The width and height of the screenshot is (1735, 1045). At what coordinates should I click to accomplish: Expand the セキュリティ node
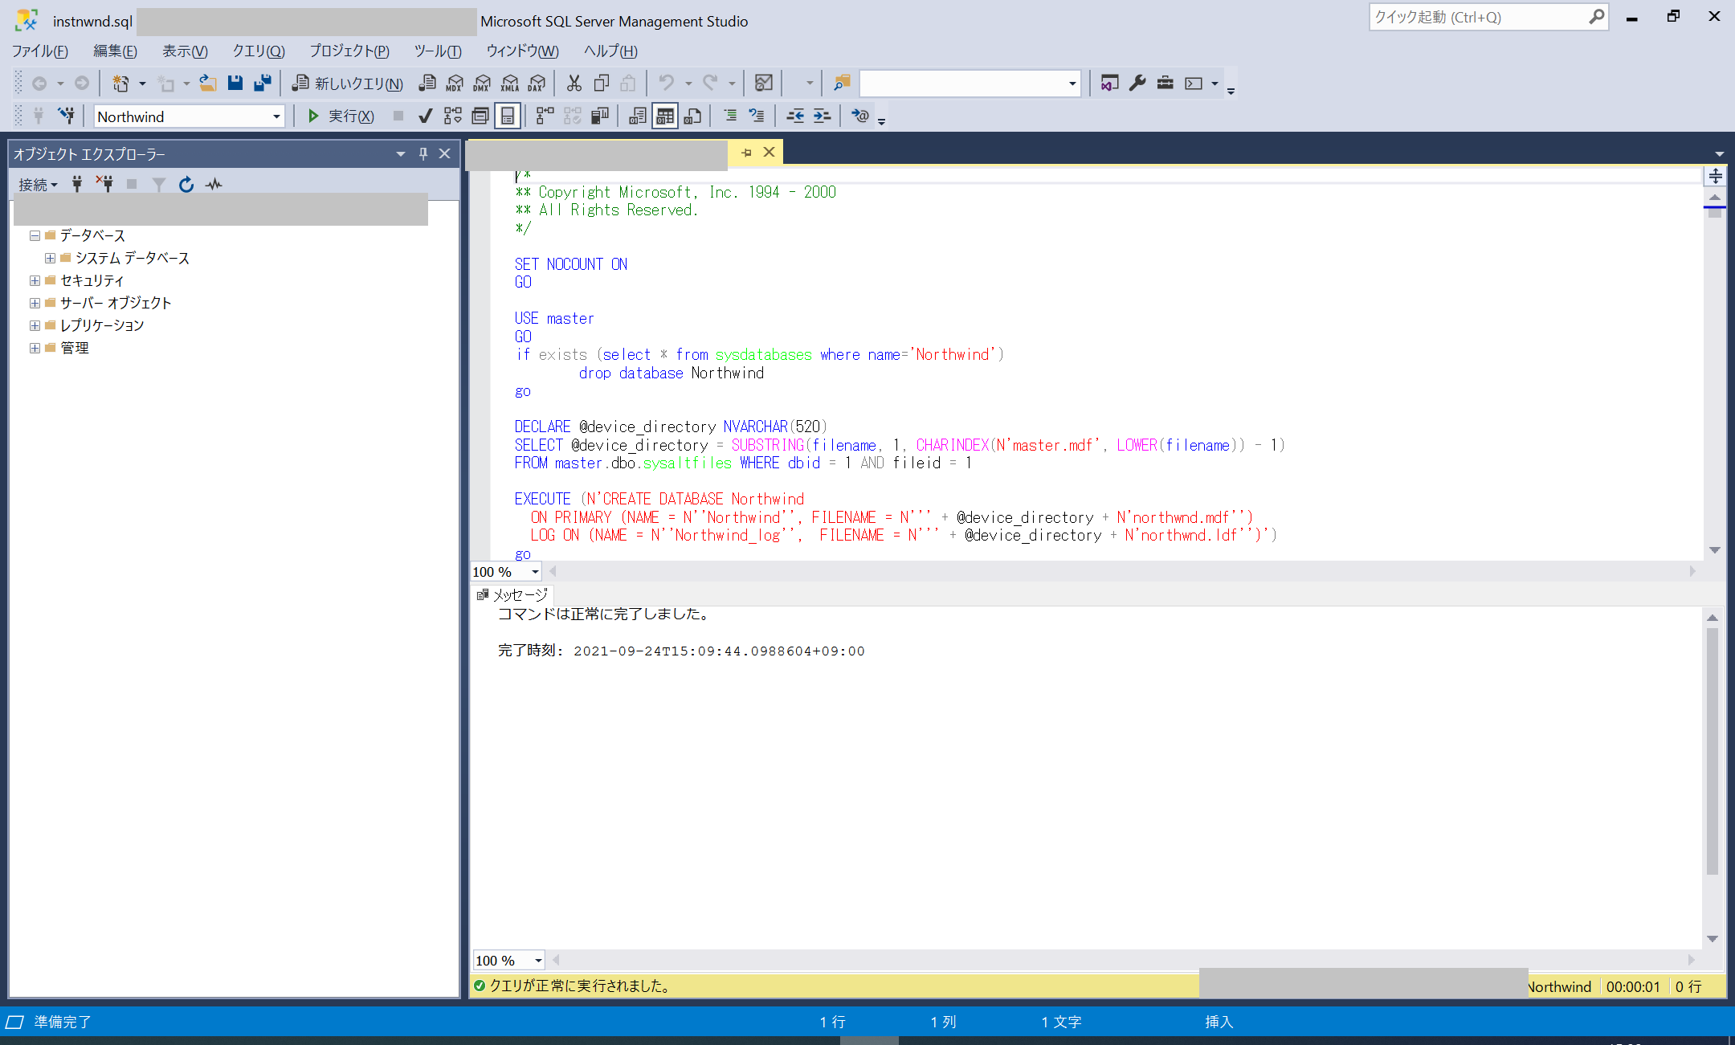35,280
